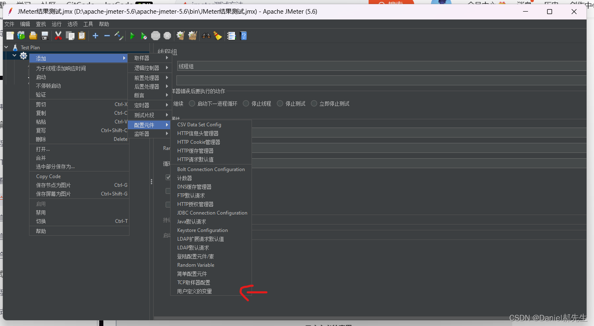This screenshot has width=594, height=326.
Task: Open the Function Helper list icon
Action: [x=231, y=36]
